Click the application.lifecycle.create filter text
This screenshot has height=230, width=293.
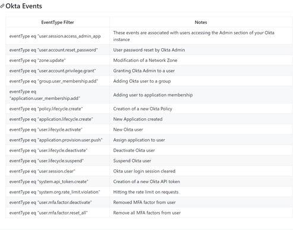tap(51, 119)
